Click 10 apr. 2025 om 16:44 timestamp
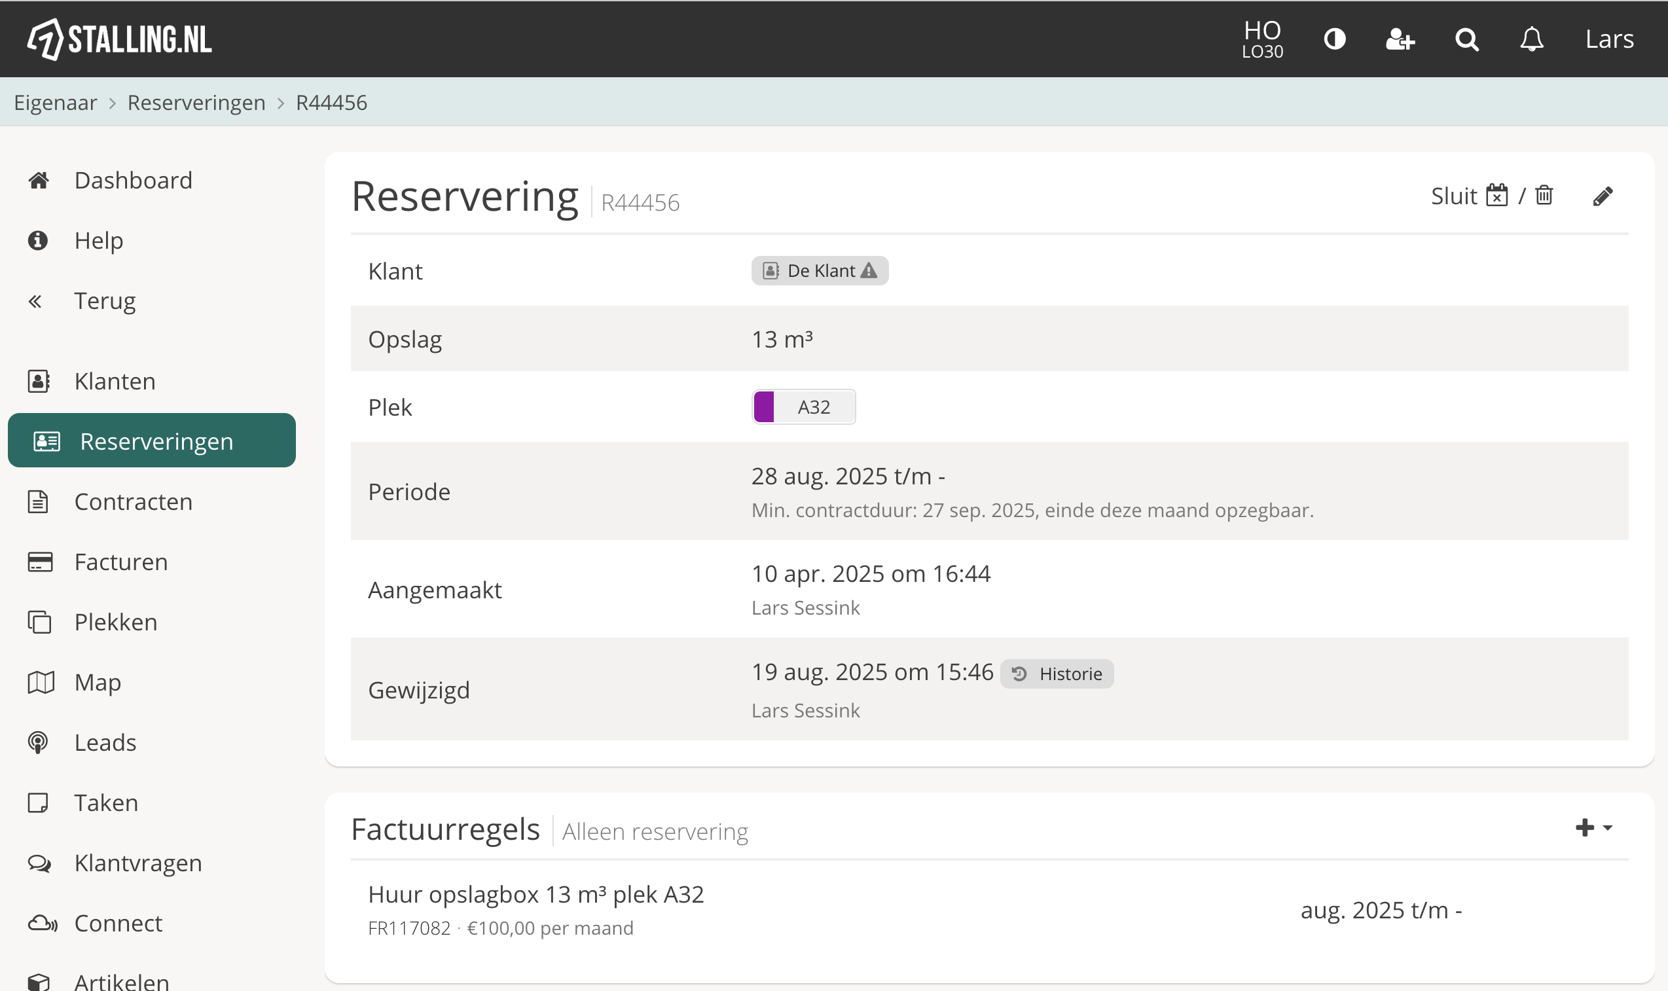This screenshot has height=991, width=1668. (871, 573)
